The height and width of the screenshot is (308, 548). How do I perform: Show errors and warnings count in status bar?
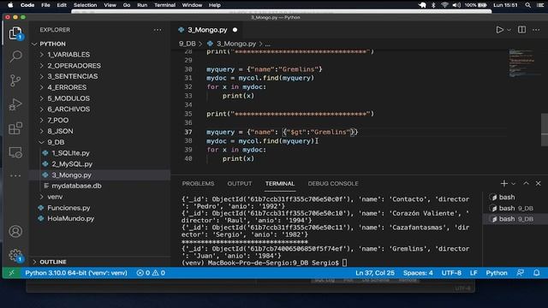pos(151,273)
